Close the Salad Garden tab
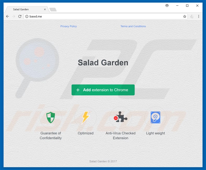This screenshot has height=170, width=206. [x=45, y=9]
